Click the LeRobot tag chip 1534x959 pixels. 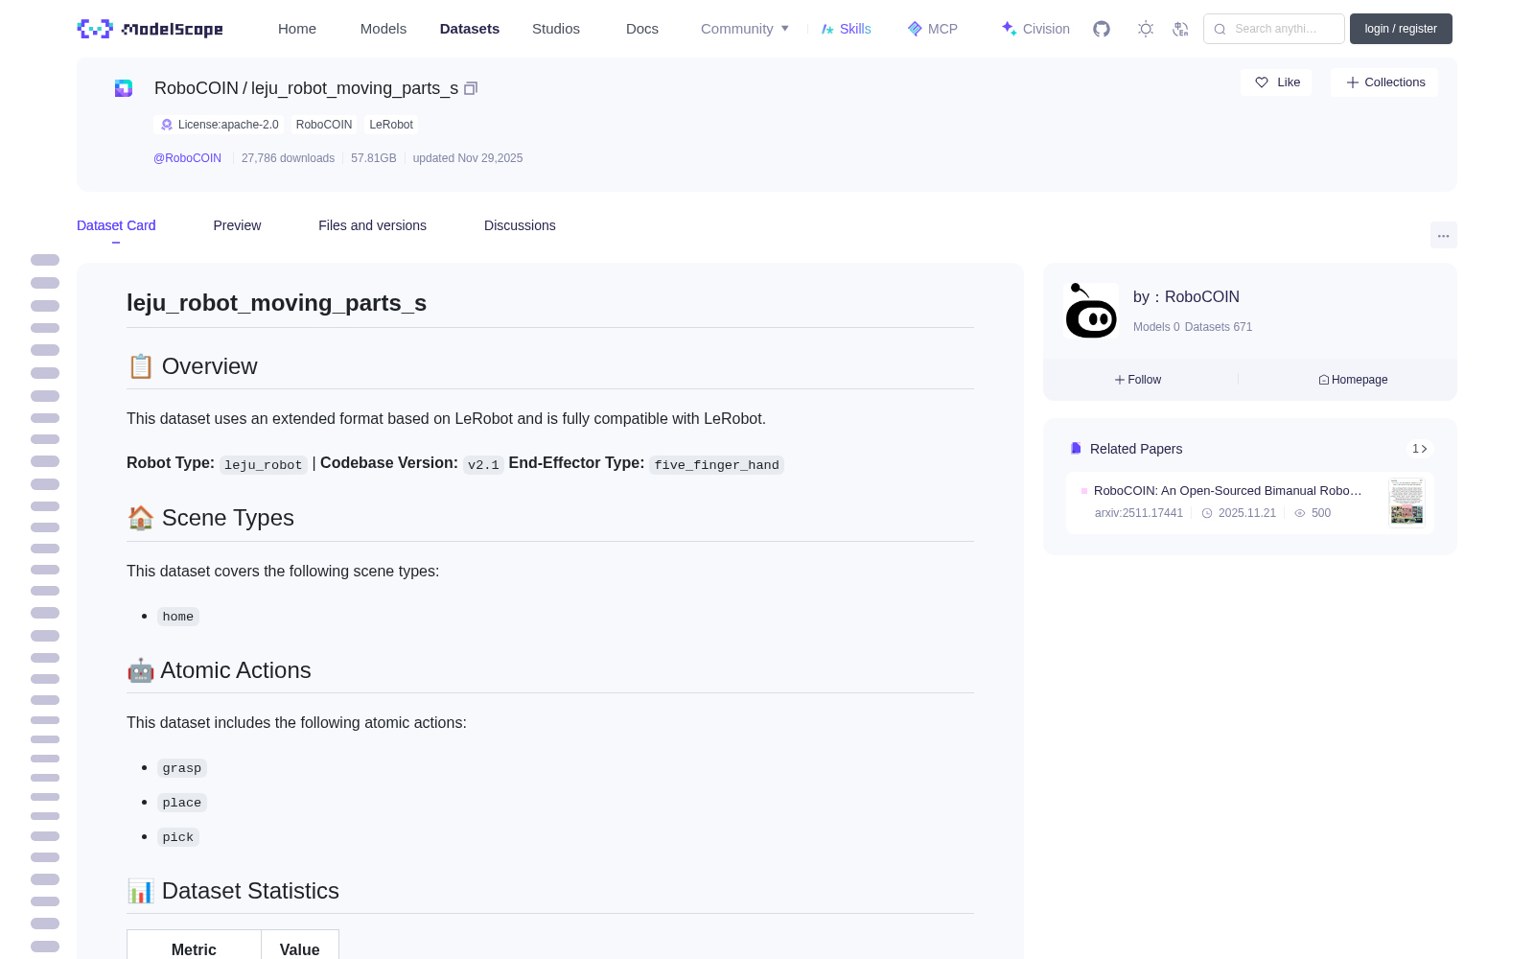click(391, 125)
